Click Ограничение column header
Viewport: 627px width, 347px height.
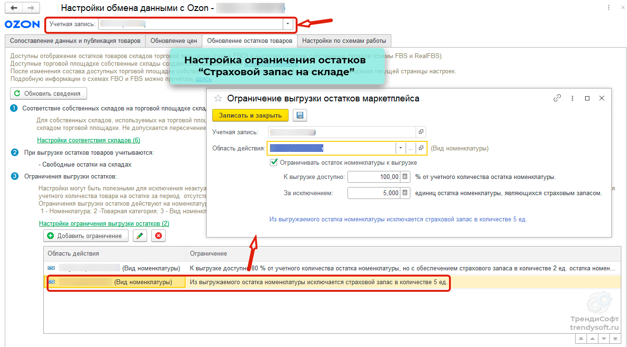coord(403,254)
